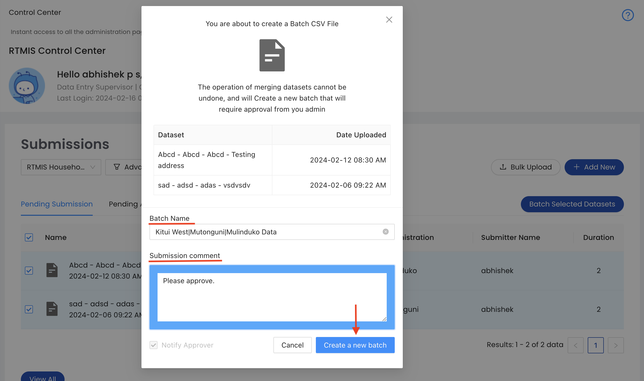Click the Bulk Upload button

[x=525, y=167]
